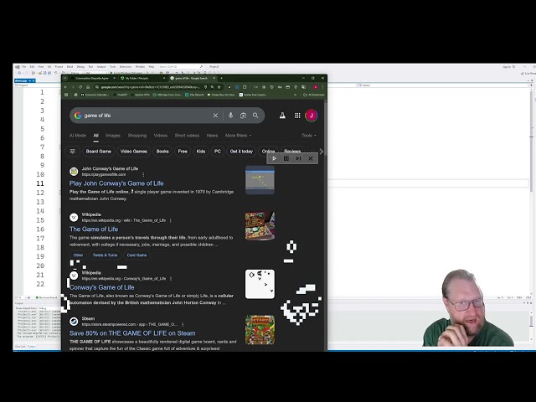Open Google Lens image search icon
Screen dimensions: 536x402
(243, 116)
